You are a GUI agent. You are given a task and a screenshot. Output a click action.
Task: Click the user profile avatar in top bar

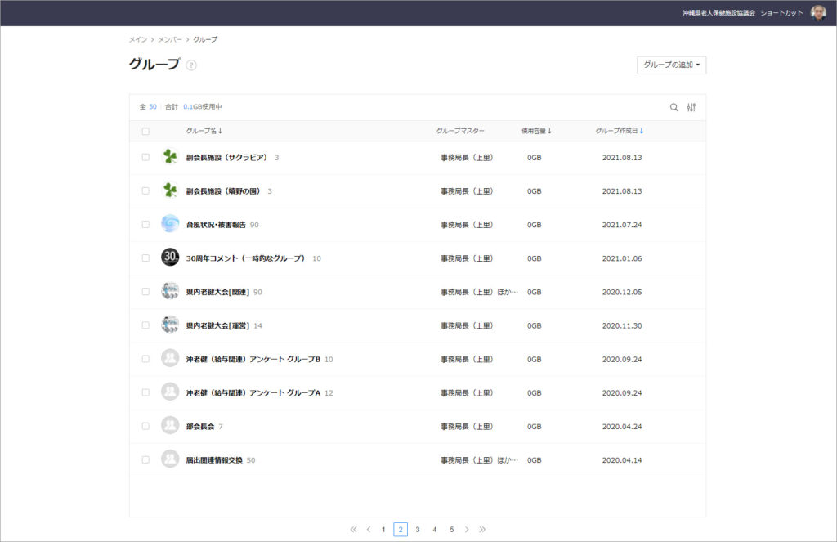(x=818, y=13)
